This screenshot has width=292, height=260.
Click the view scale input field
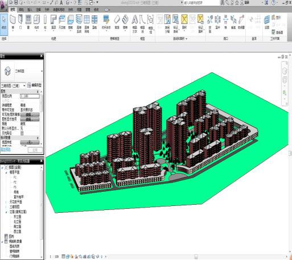point(30,96)
